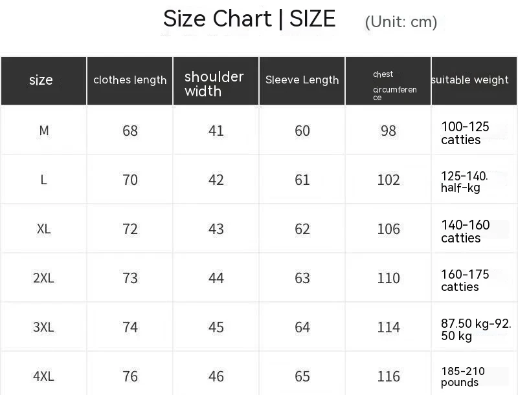This screenshot has width=518, height=395.
Task: Click the '125-140 half-kg' weight cell
Action: [x=464, y=182]
